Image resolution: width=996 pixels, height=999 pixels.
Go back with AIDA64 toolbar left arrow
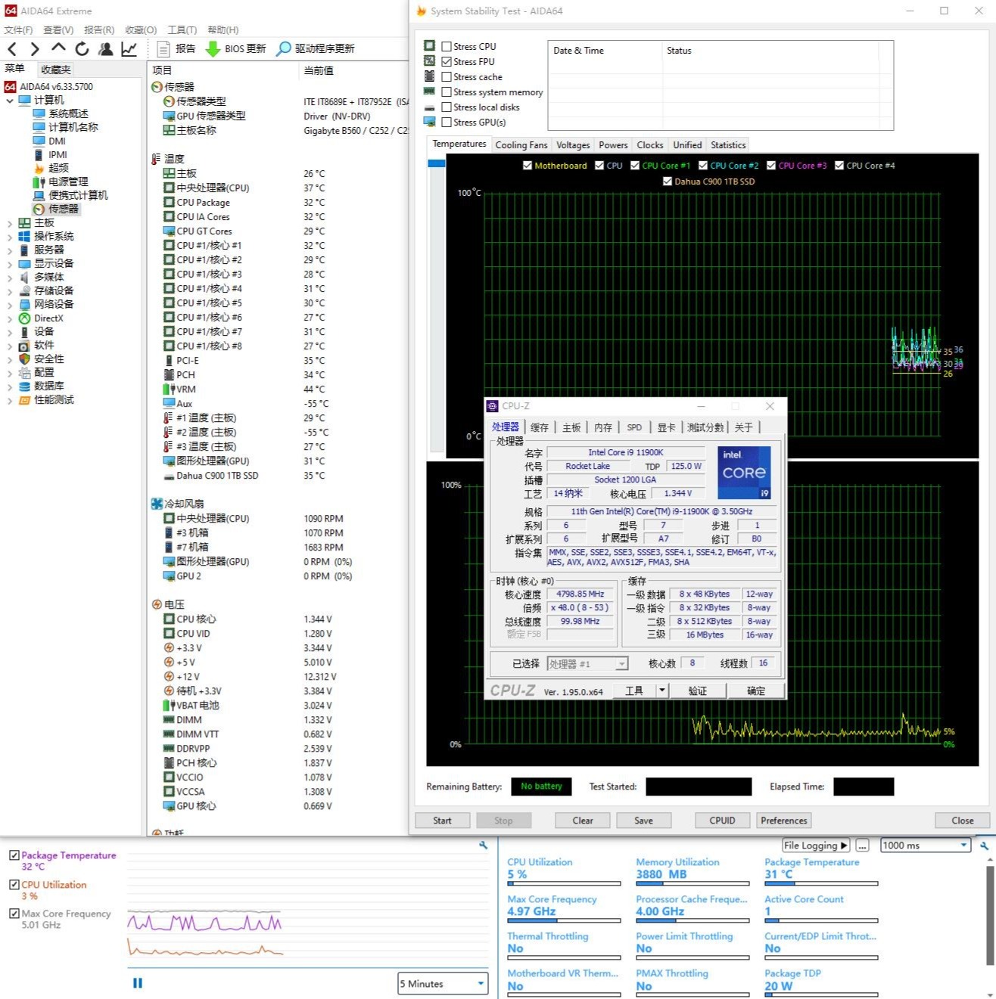tap(12, 48)
